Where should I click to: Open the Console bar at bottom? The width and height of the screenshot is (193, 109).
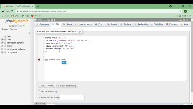pos(40,104)
